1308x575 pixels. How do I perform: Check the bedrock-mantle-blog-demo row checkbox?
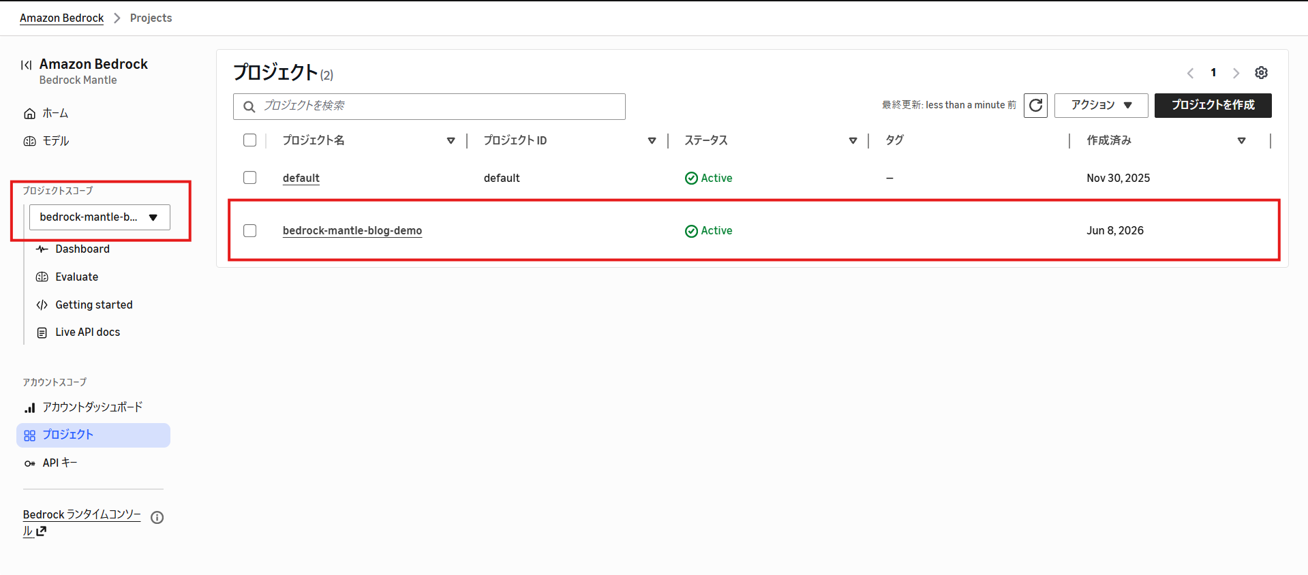250,231
